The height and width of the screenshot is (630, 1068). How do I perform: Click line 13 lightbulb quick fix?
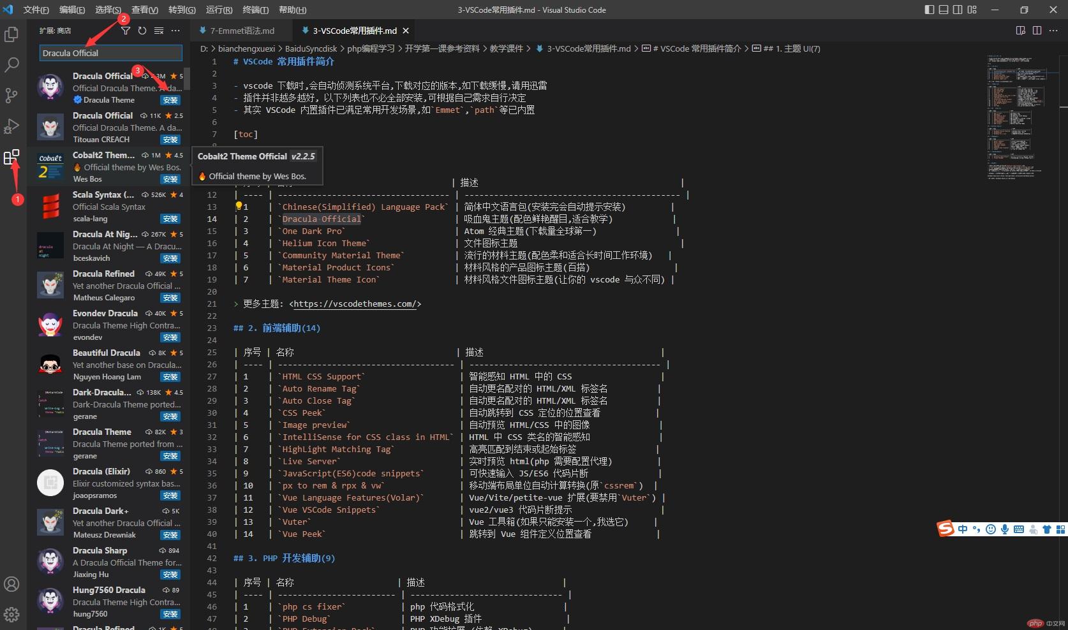[239, 206]
